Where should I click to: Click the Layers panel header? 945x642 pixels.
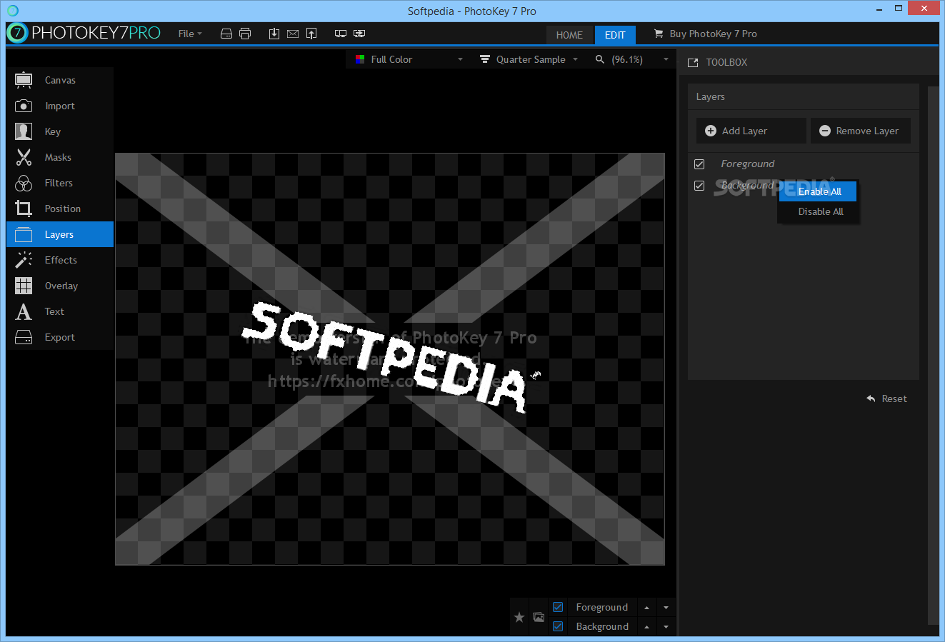coord(803,96)
